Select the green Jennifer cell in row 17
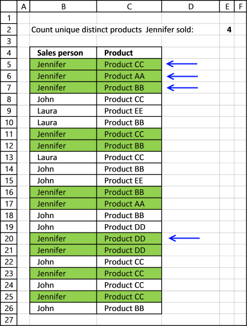The height and width of the screenshot is (326, 247). tap(63, 204)
